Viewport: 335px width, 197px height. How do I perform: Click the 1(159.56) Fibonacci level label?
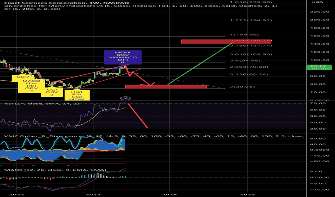(x=244, y=34)
